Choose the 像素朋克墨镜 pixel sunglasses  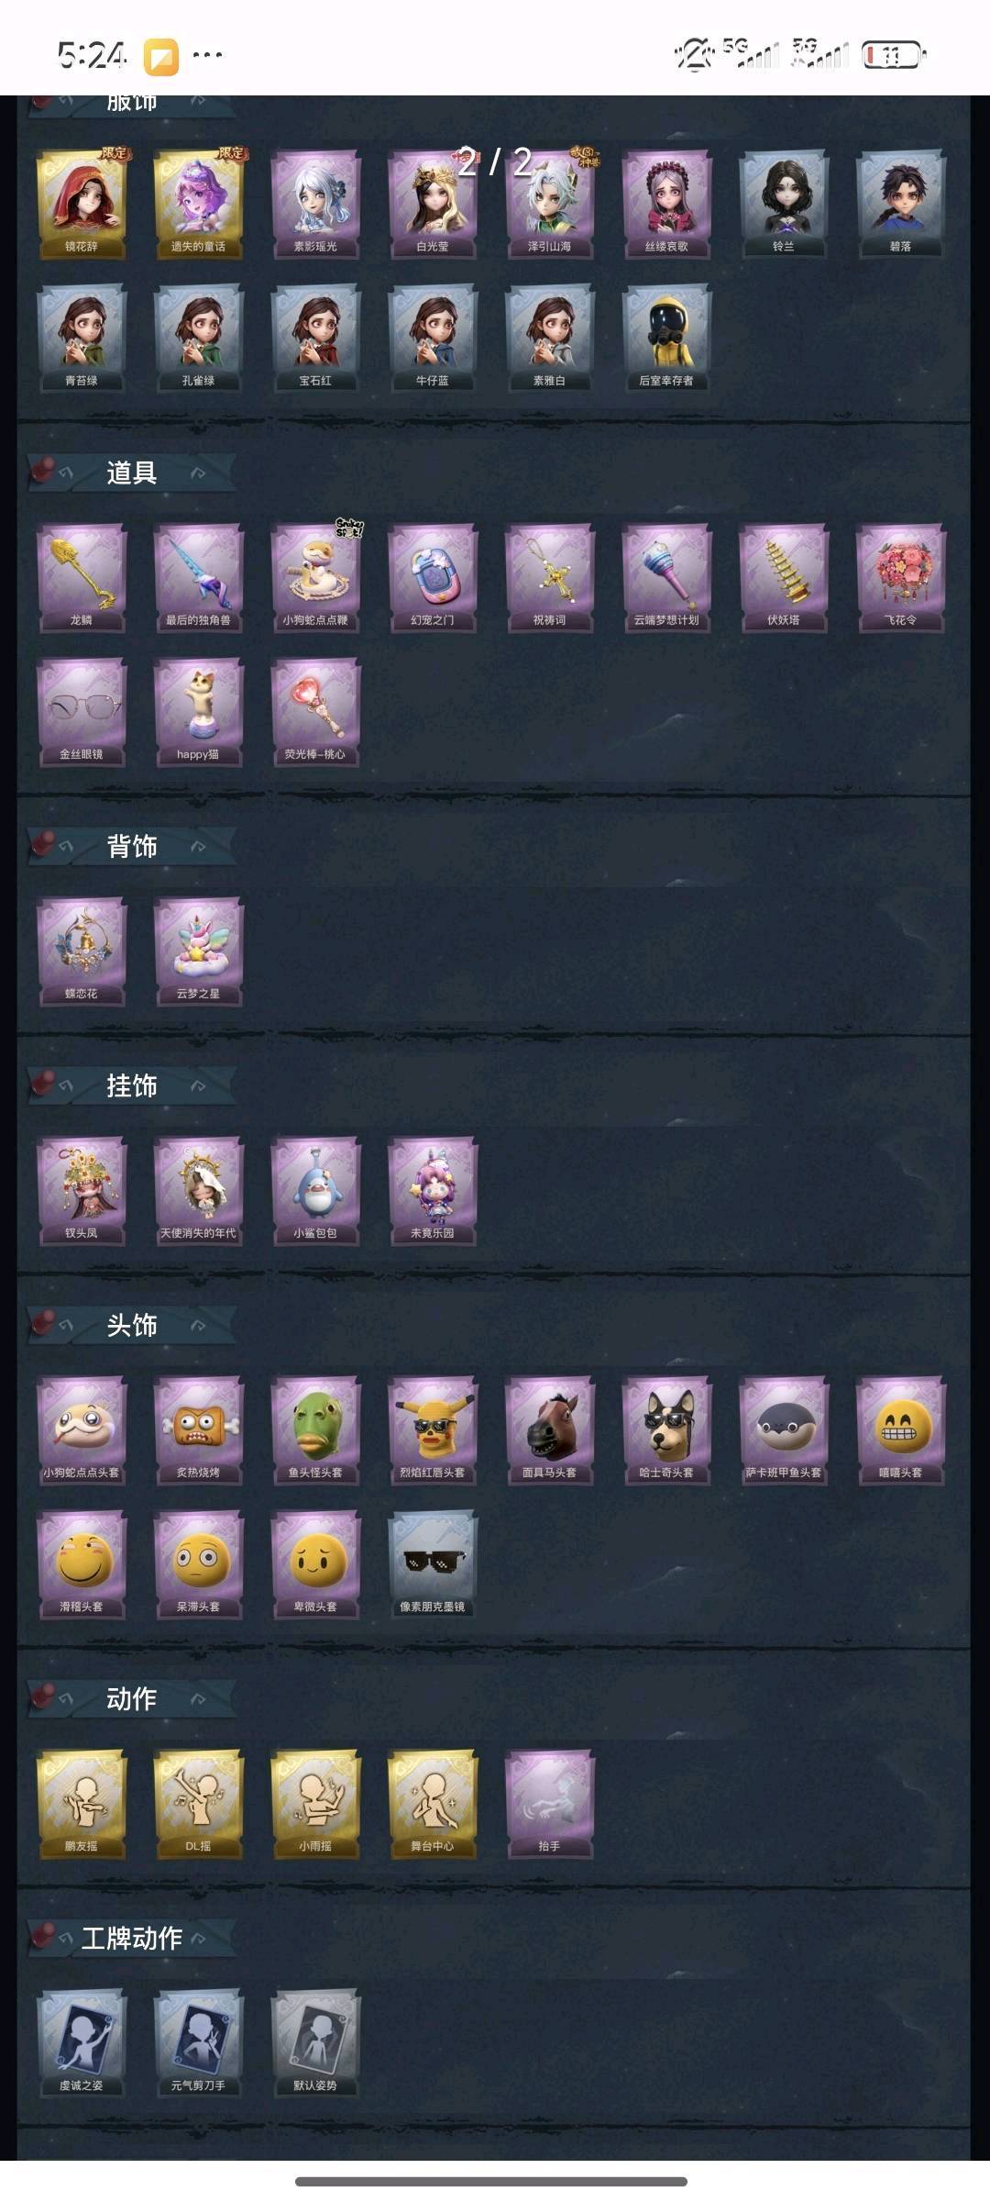coord(433,1563)
